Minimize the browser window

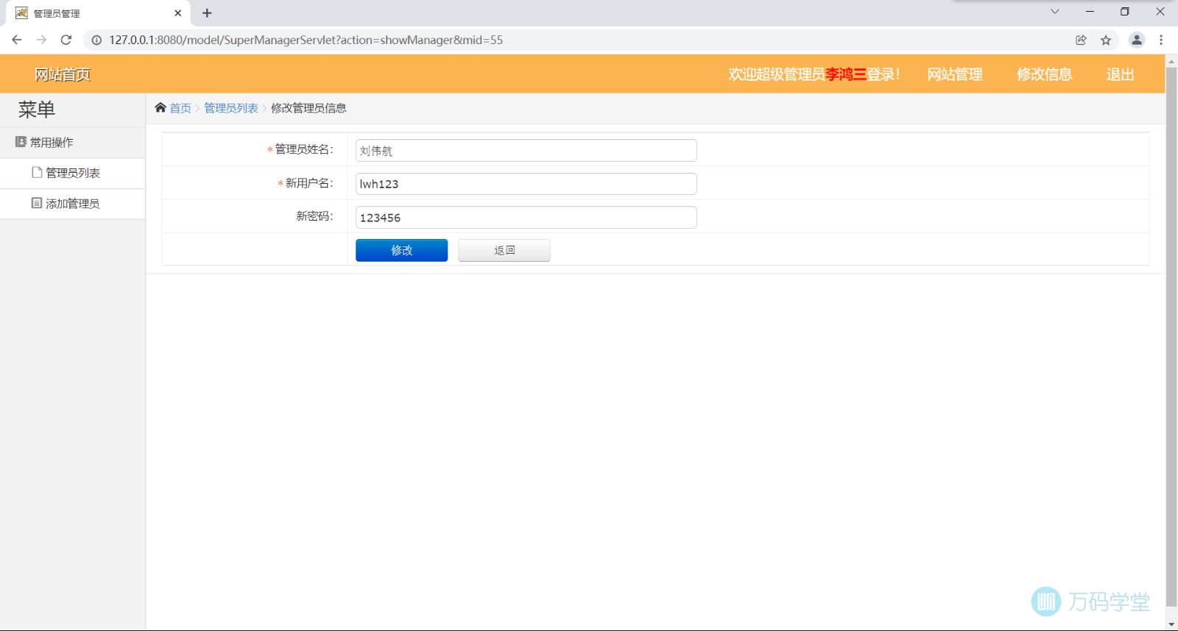coord(1090,11)
